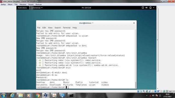Open the Fri 20:16 clock calendar
The width and height of the screenshot is (175, 98).
pos(86,8)
